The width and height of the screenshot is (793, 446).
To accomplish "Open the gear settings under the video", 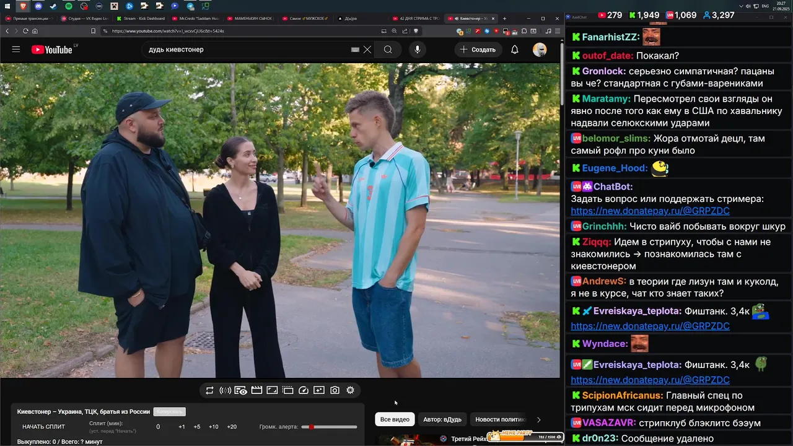I will [350, 390].
